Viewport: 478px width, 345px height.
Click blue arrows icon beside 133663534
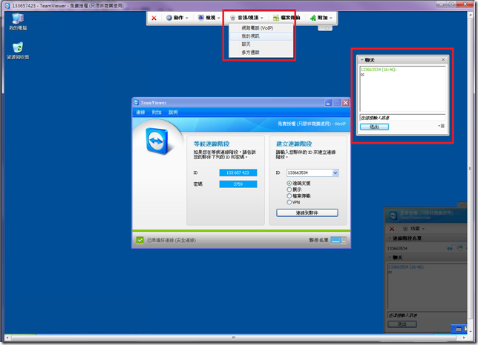450,249
